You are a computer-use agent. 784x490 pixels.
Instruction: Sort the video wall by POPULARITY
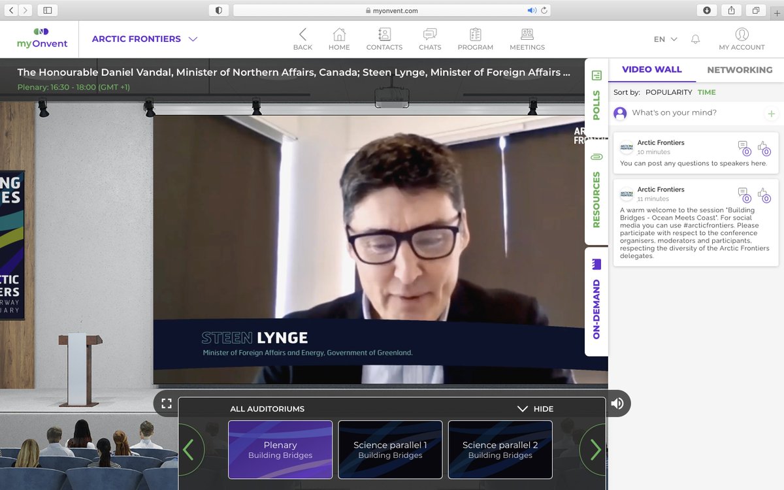coord(668,92)
